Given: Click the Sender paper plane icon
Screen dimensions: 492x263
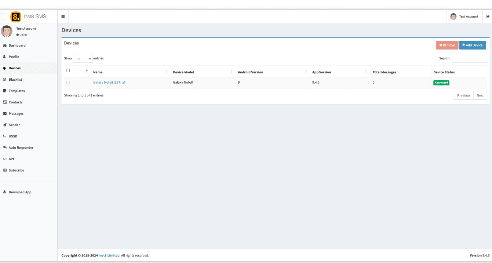Looking at the screenshot, I should (x=5, y=125).
